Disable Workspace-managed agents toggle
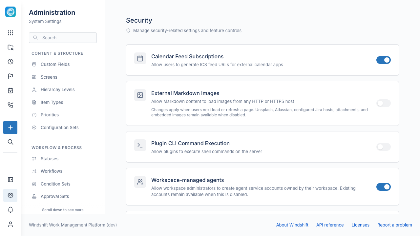This screenshot has height=236, width=420. 384,187
